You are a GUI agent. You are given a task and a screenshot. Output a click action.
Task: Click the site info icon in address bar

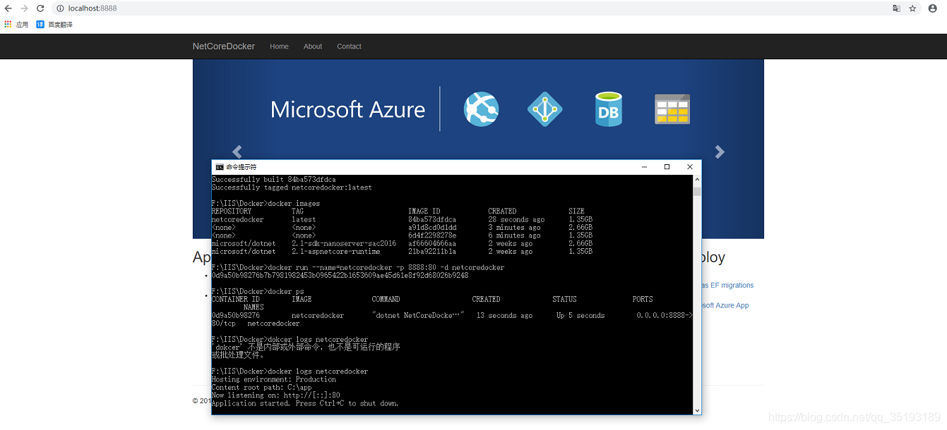60,8
